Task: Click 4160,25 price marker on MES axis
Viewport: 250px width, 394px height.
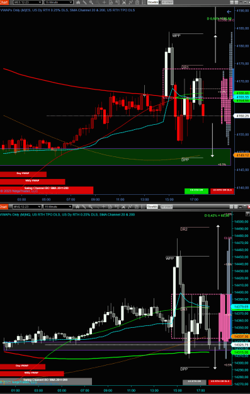Action: [x=241, y=116]
